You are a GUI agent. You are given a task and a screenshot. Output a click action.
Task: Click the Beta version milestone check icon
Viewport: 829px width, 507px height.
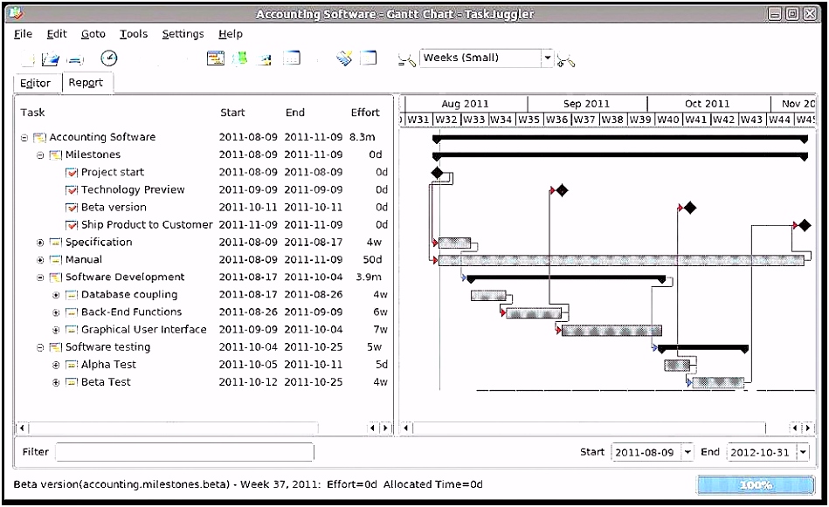[72, 208]
